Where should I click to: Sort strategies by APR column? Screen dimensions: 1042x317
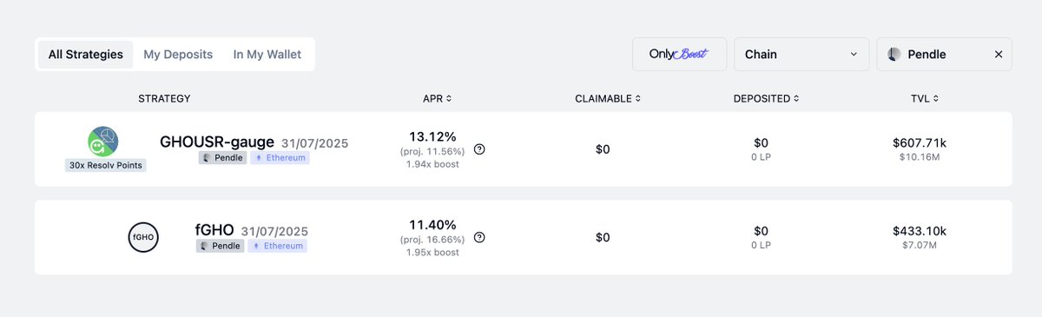[x=437, y=99]
